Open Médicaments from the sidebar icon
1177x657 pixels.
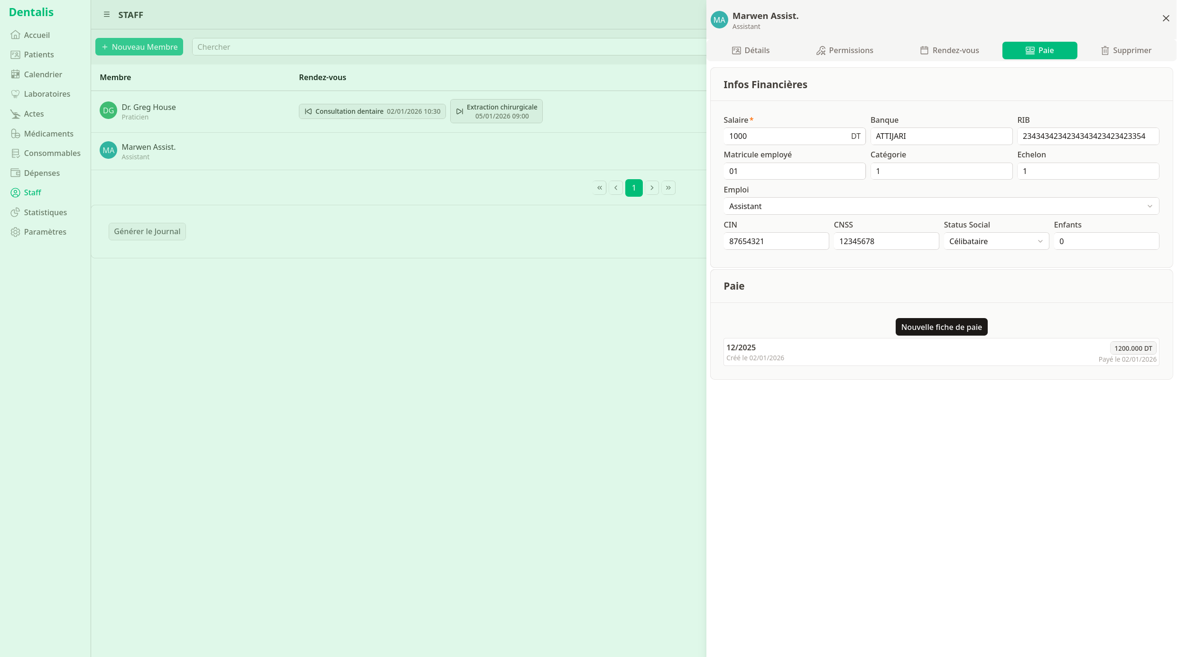[x=16, y=133]
